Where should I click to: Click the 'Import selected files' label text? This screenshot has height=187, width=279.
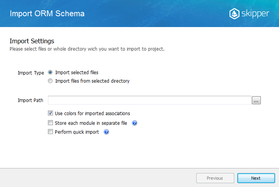77,73
